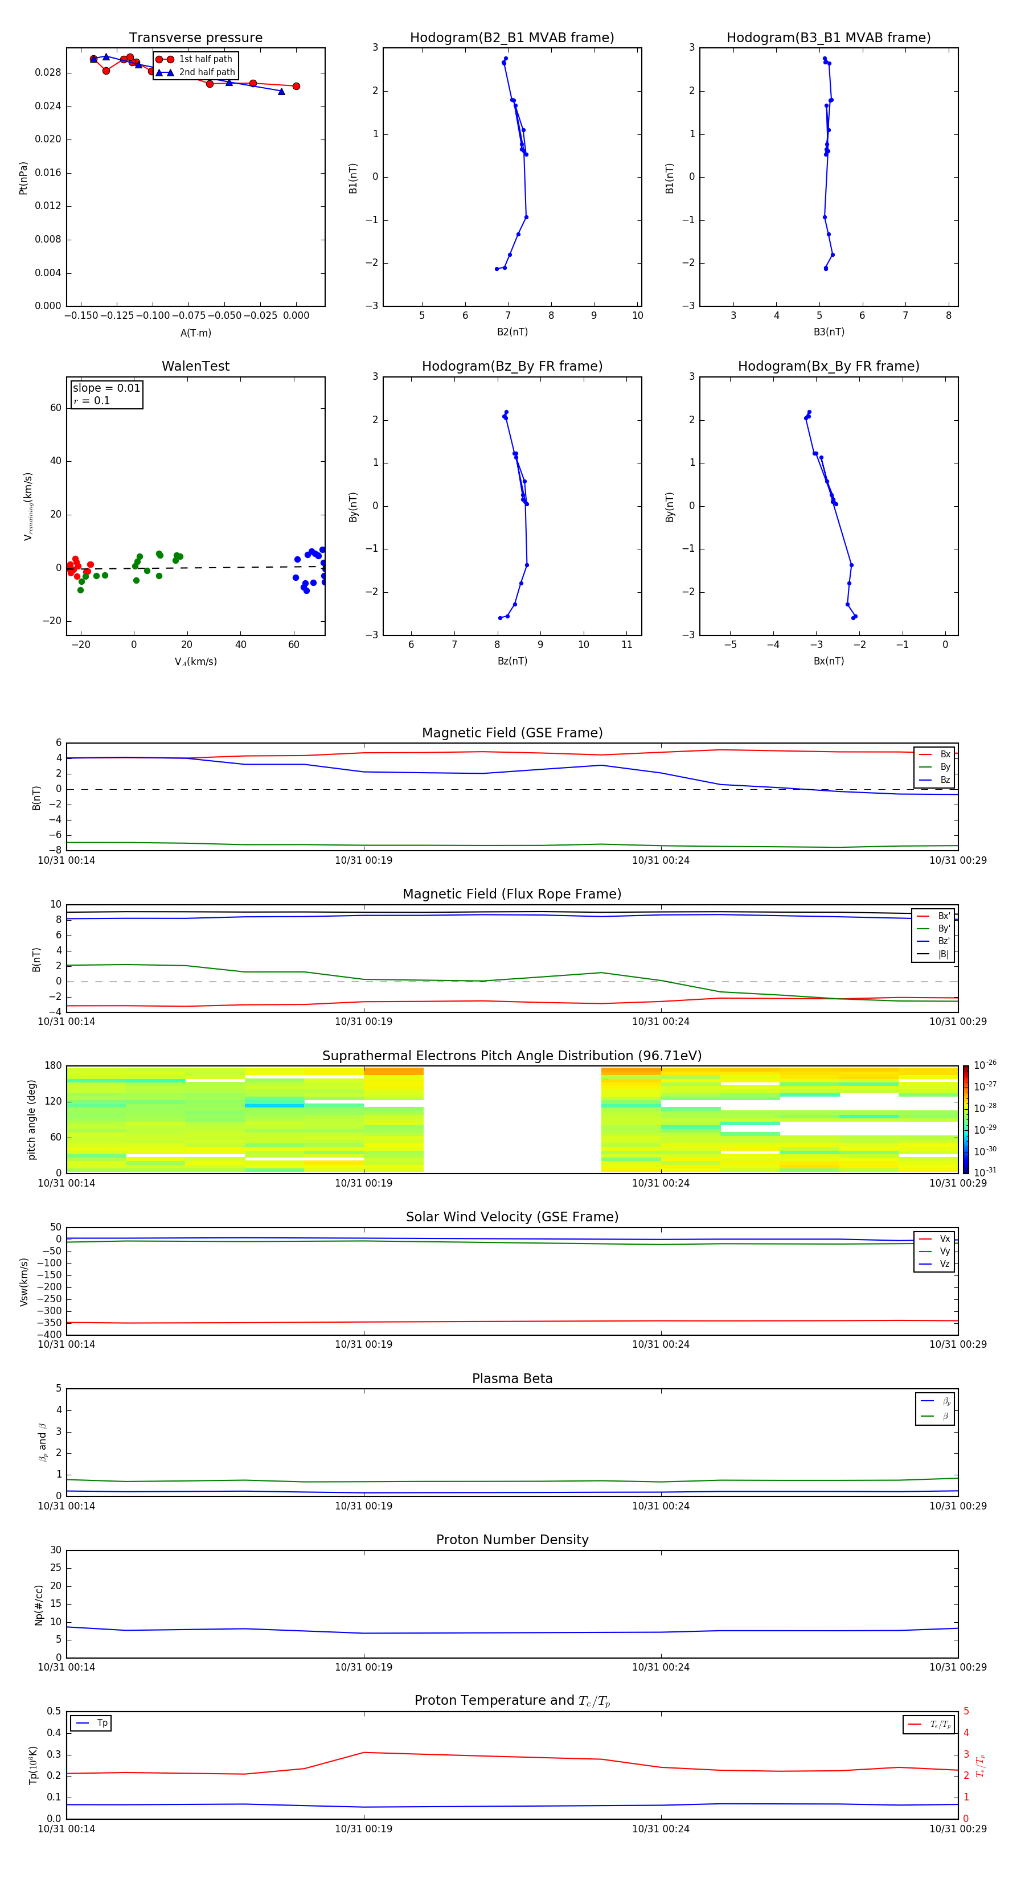The width and height of the screenshot is (1025, 1879).
Task: Click the "B3(nT)" x-axis label
Action: (829, 332)
